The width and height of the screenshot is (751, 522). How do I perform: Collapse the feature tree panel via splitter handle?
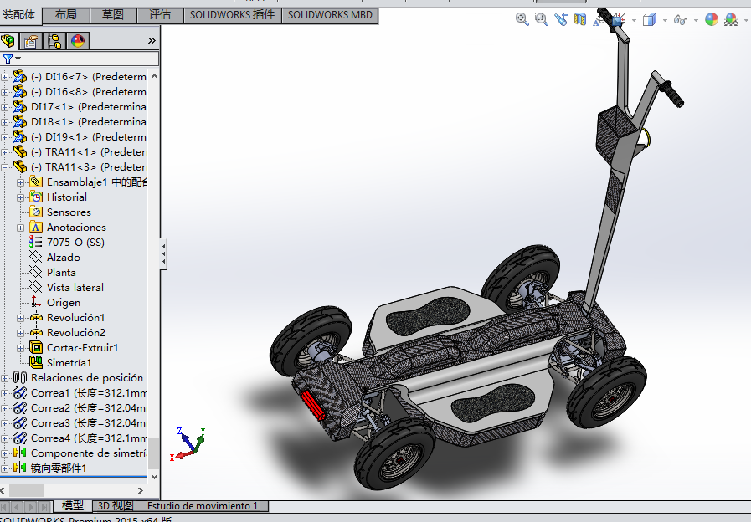162,252
